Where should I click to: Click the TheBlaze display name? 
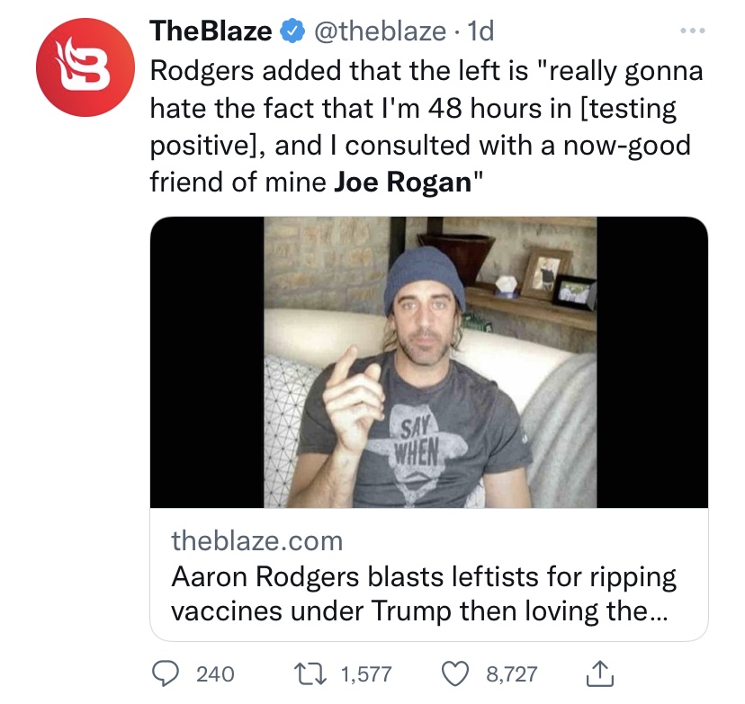[211, 31]
